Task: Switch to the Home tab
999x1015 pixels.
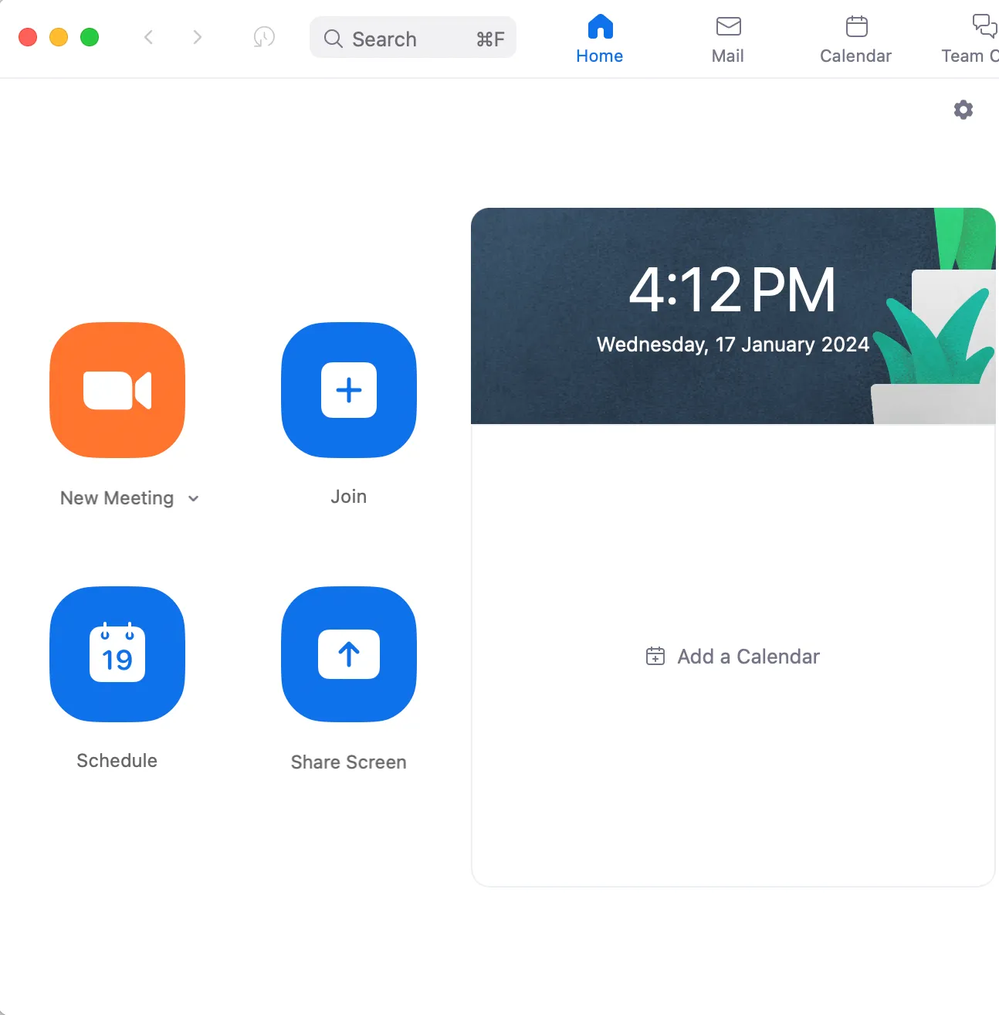Action: [x=600, y=39]
